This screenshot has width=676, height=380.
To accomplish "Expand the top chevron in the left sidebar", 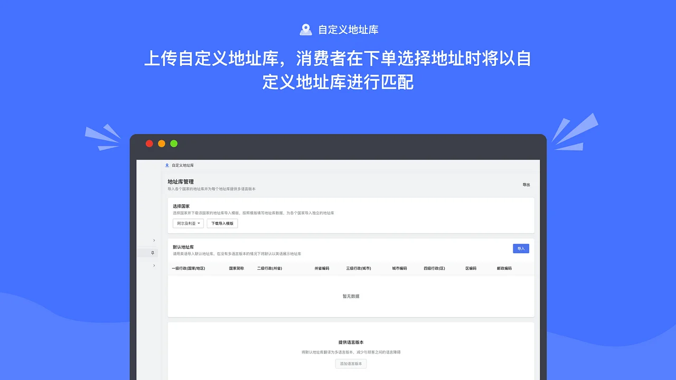I will (x=153, y=240).
